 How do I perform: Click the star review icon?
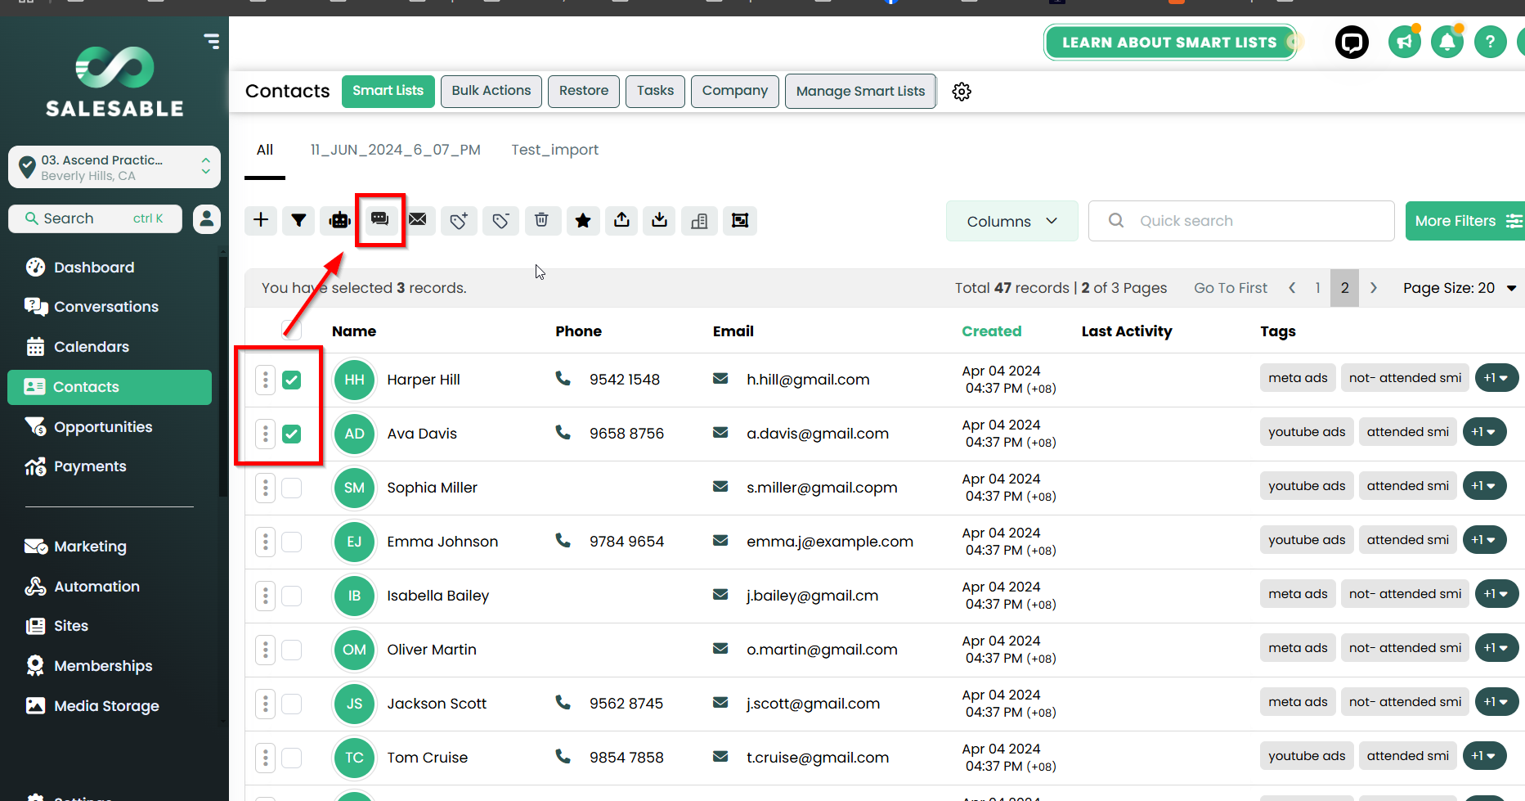point(583,220)
